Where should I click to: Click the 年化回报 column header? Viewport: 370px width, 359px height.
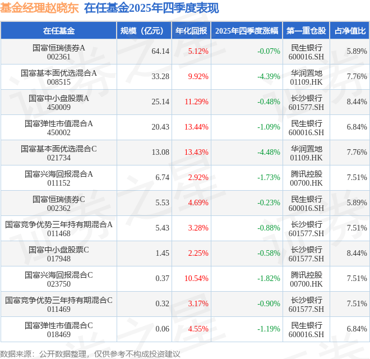[191, 31]
